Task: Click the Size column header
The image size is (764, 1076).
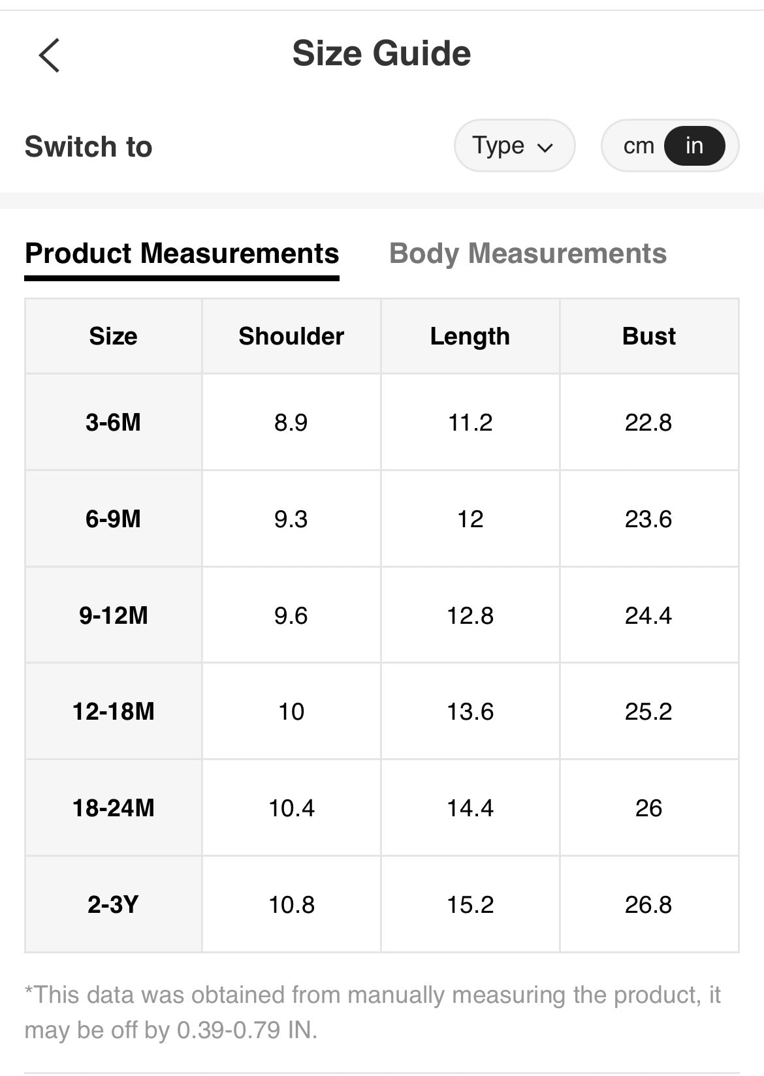Action: coord(113,336)
